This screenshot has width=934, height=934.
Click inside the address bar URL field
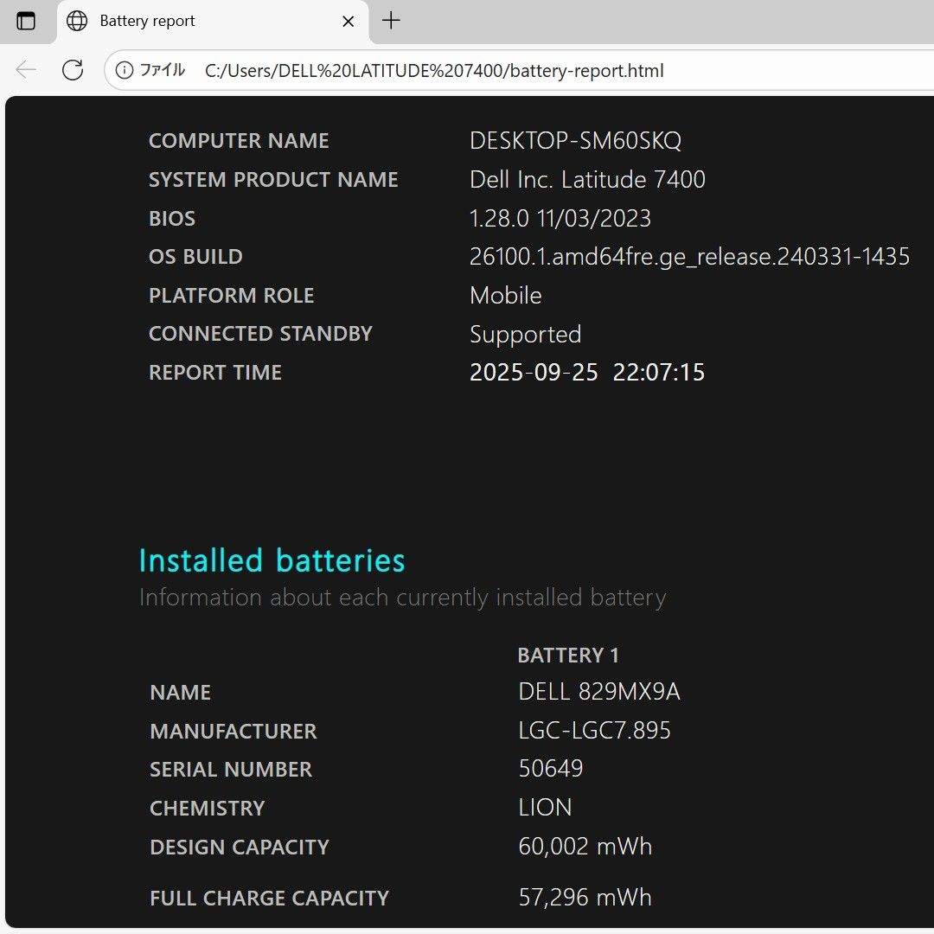click(432, 70)
